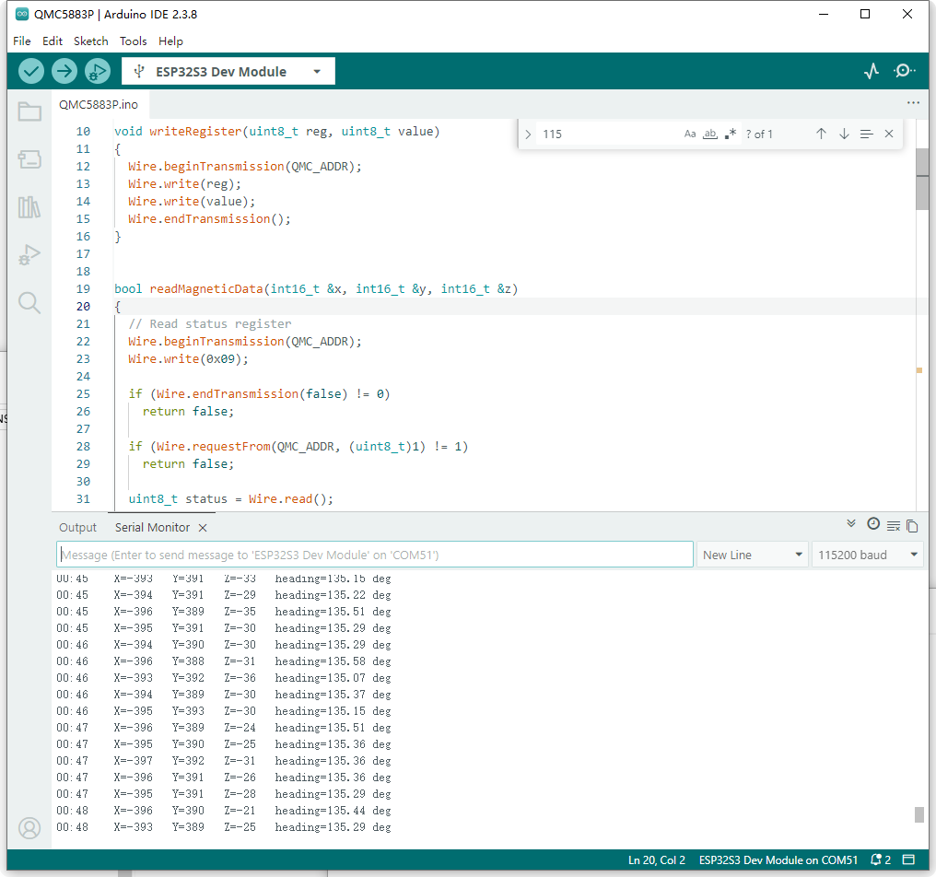Open the Boards Manager sidebar icon
Screen dimensions: 936x877
click(29, 159)
